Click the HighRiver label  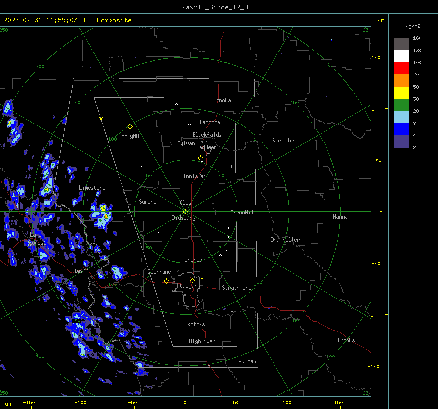coord(202,341)
